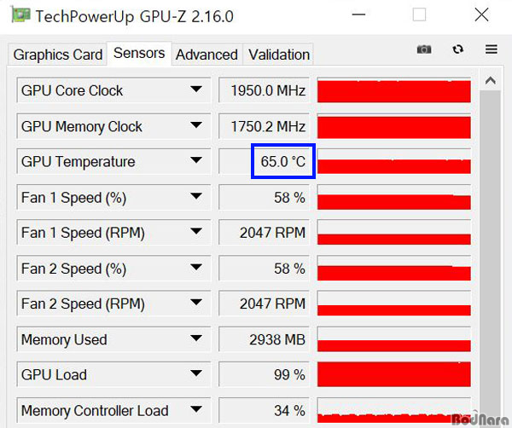The height and width of the screenshot is (428, 512).
Task: Click the refresh sensors icon
Action: pyautogui.click(x=458, y=49)
